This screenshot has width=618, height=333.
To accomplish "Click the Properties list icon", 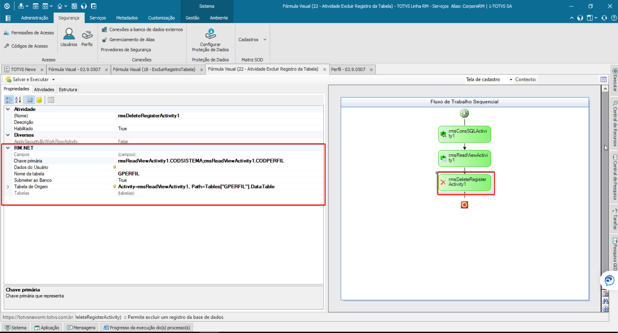I will pos(30,100).
